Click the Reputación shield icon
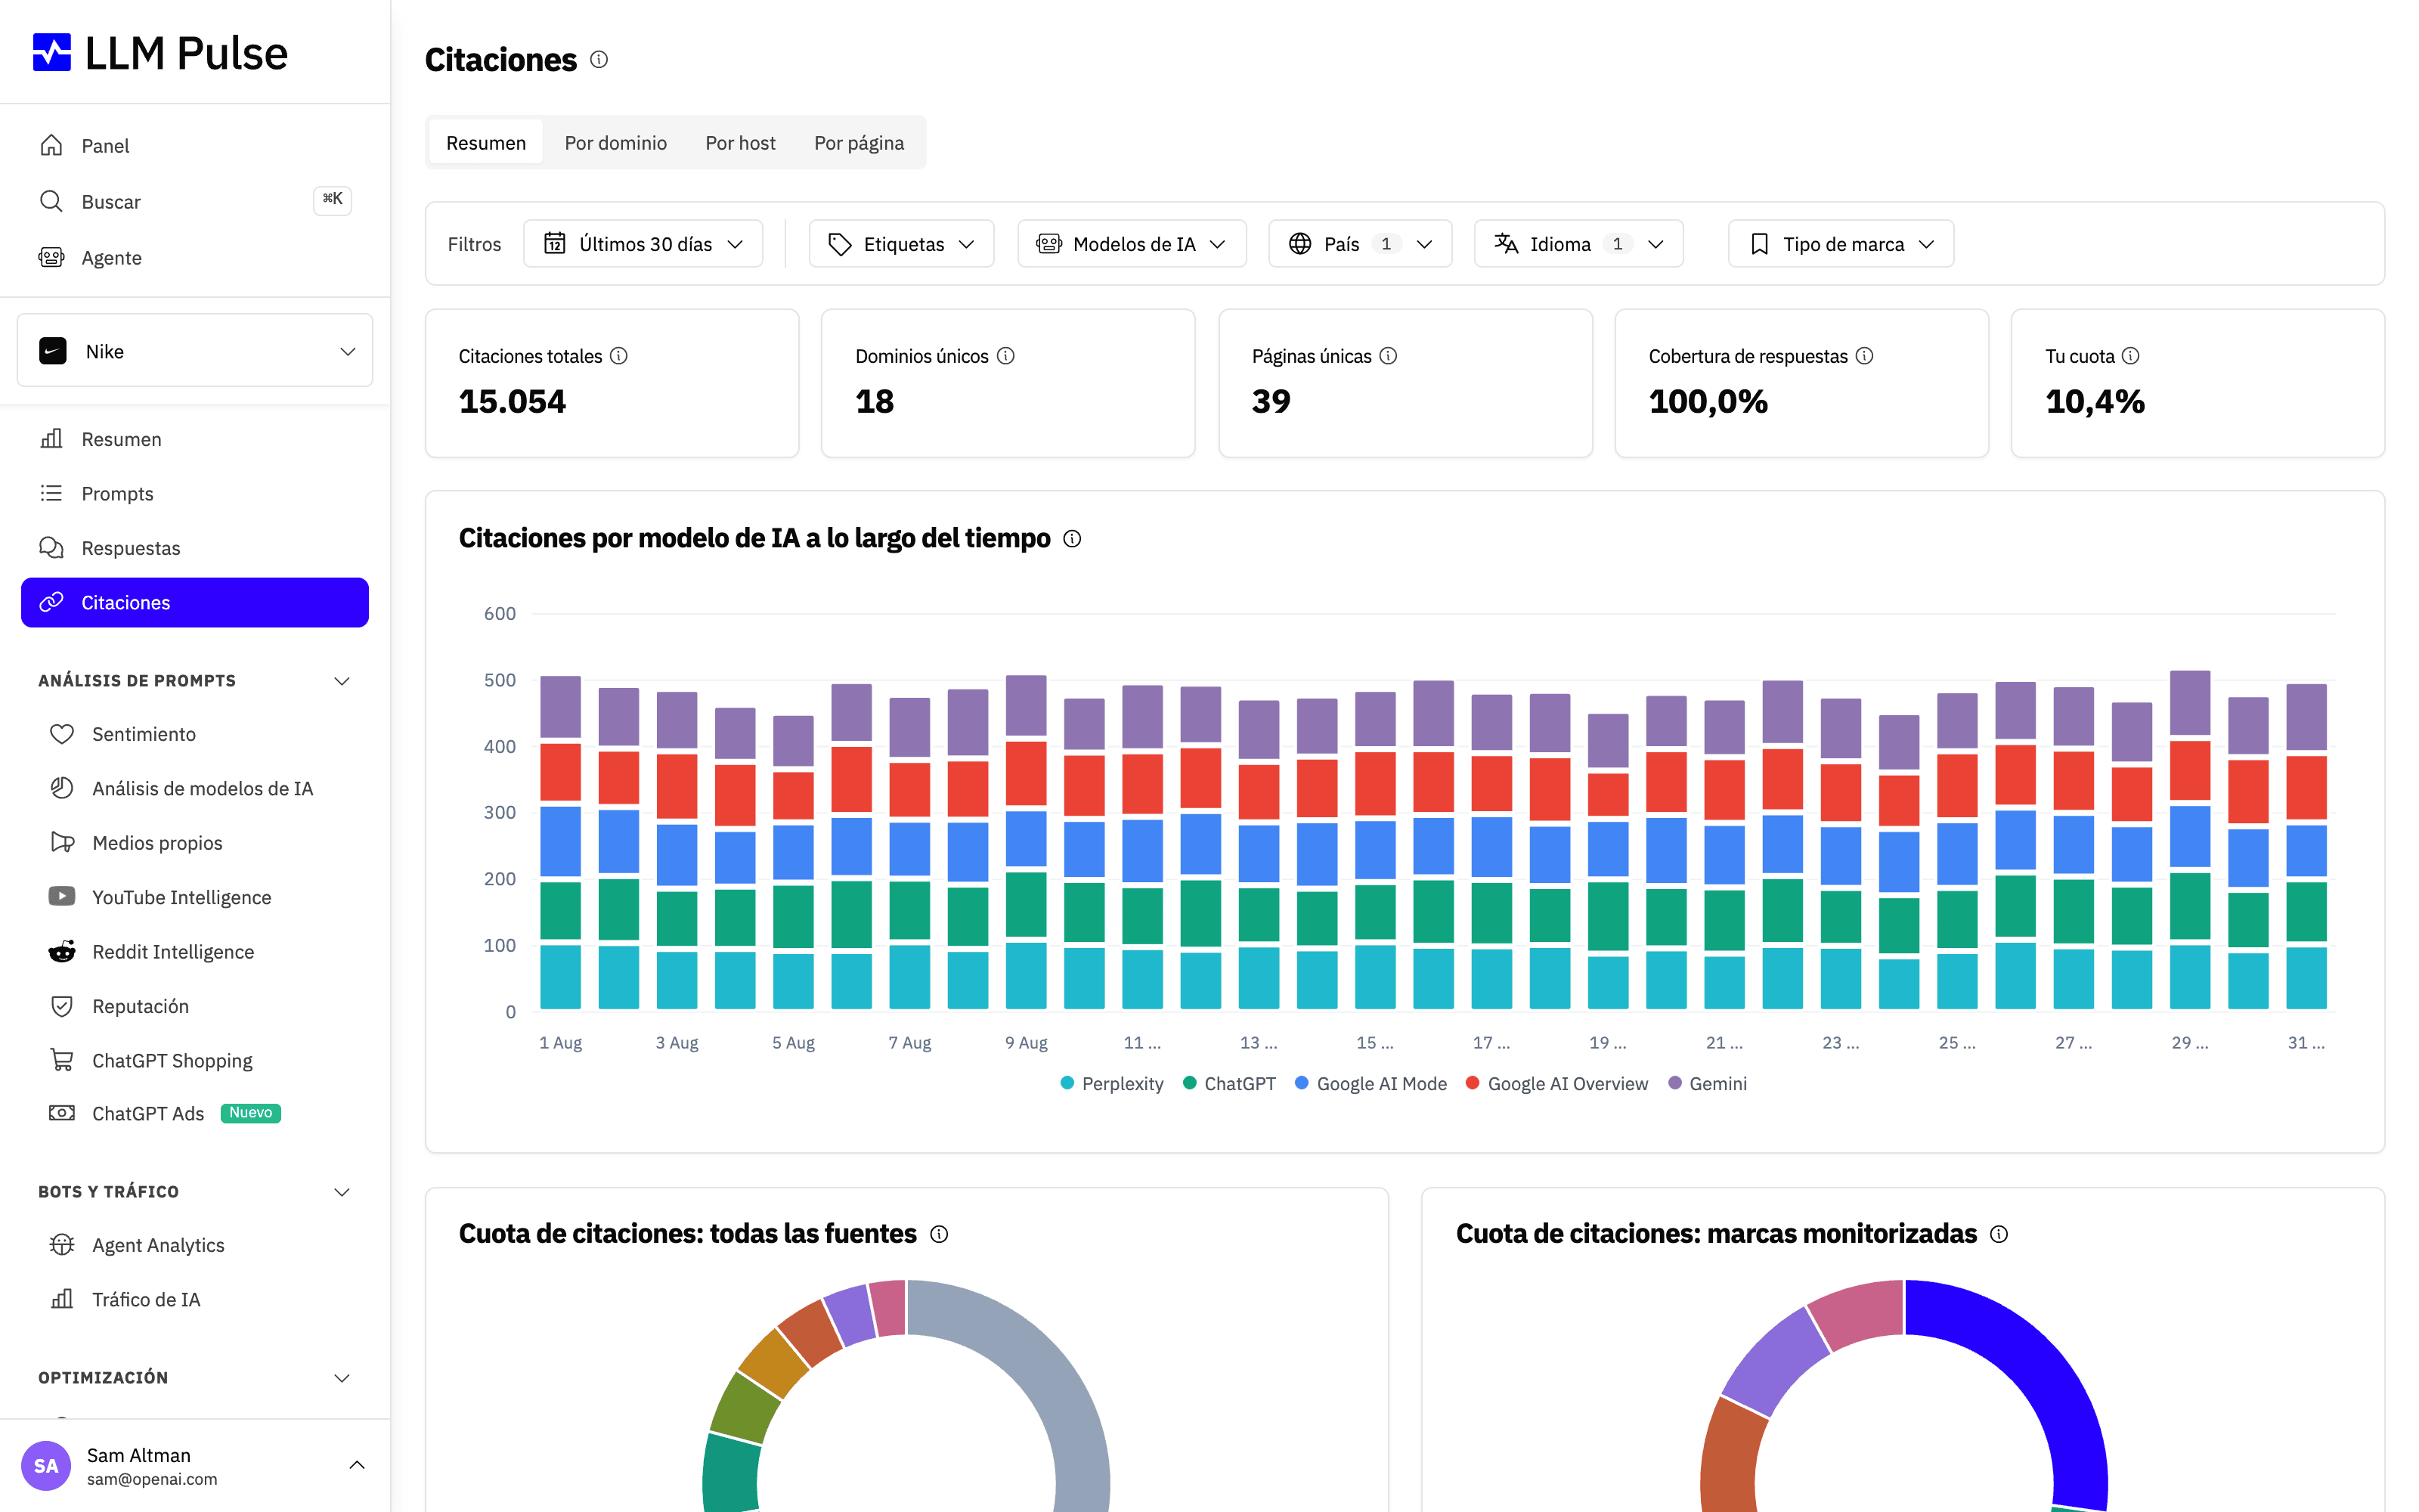Screen dimensions: 2419x1512 point(62,1006)
